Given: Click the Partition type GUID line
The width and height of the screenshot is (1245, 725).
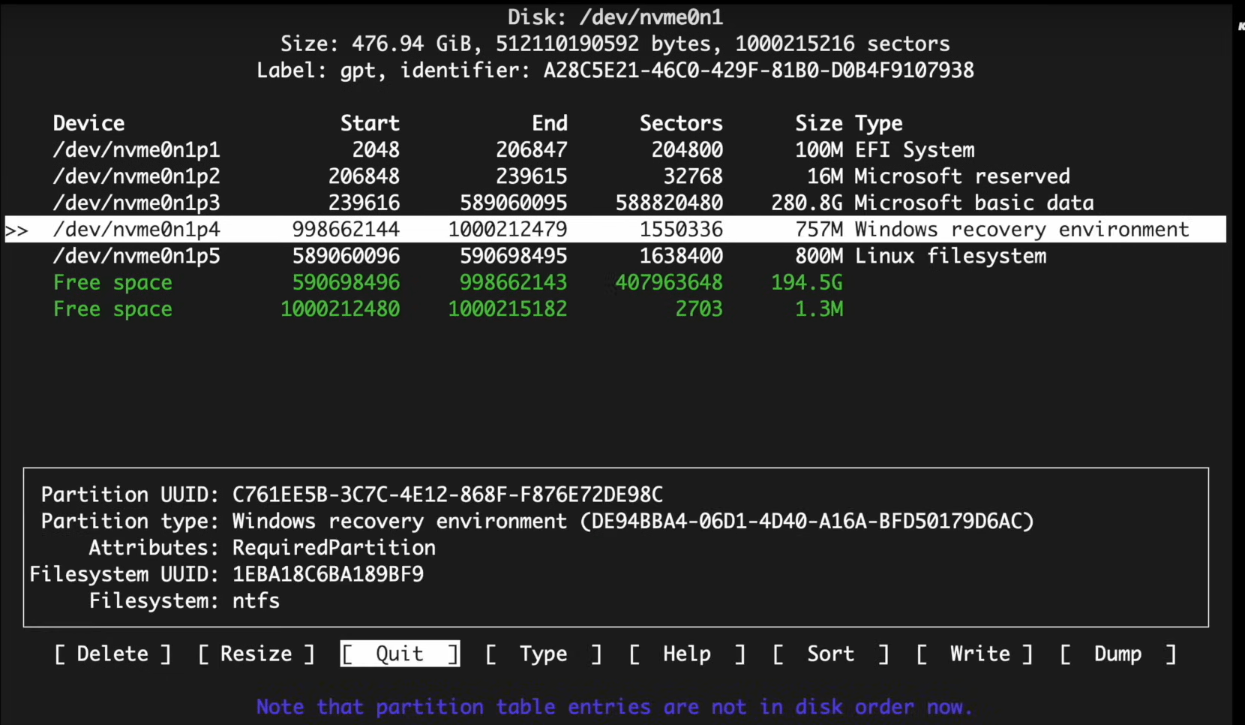Looking at the screenshot, I should coord(537,521).
